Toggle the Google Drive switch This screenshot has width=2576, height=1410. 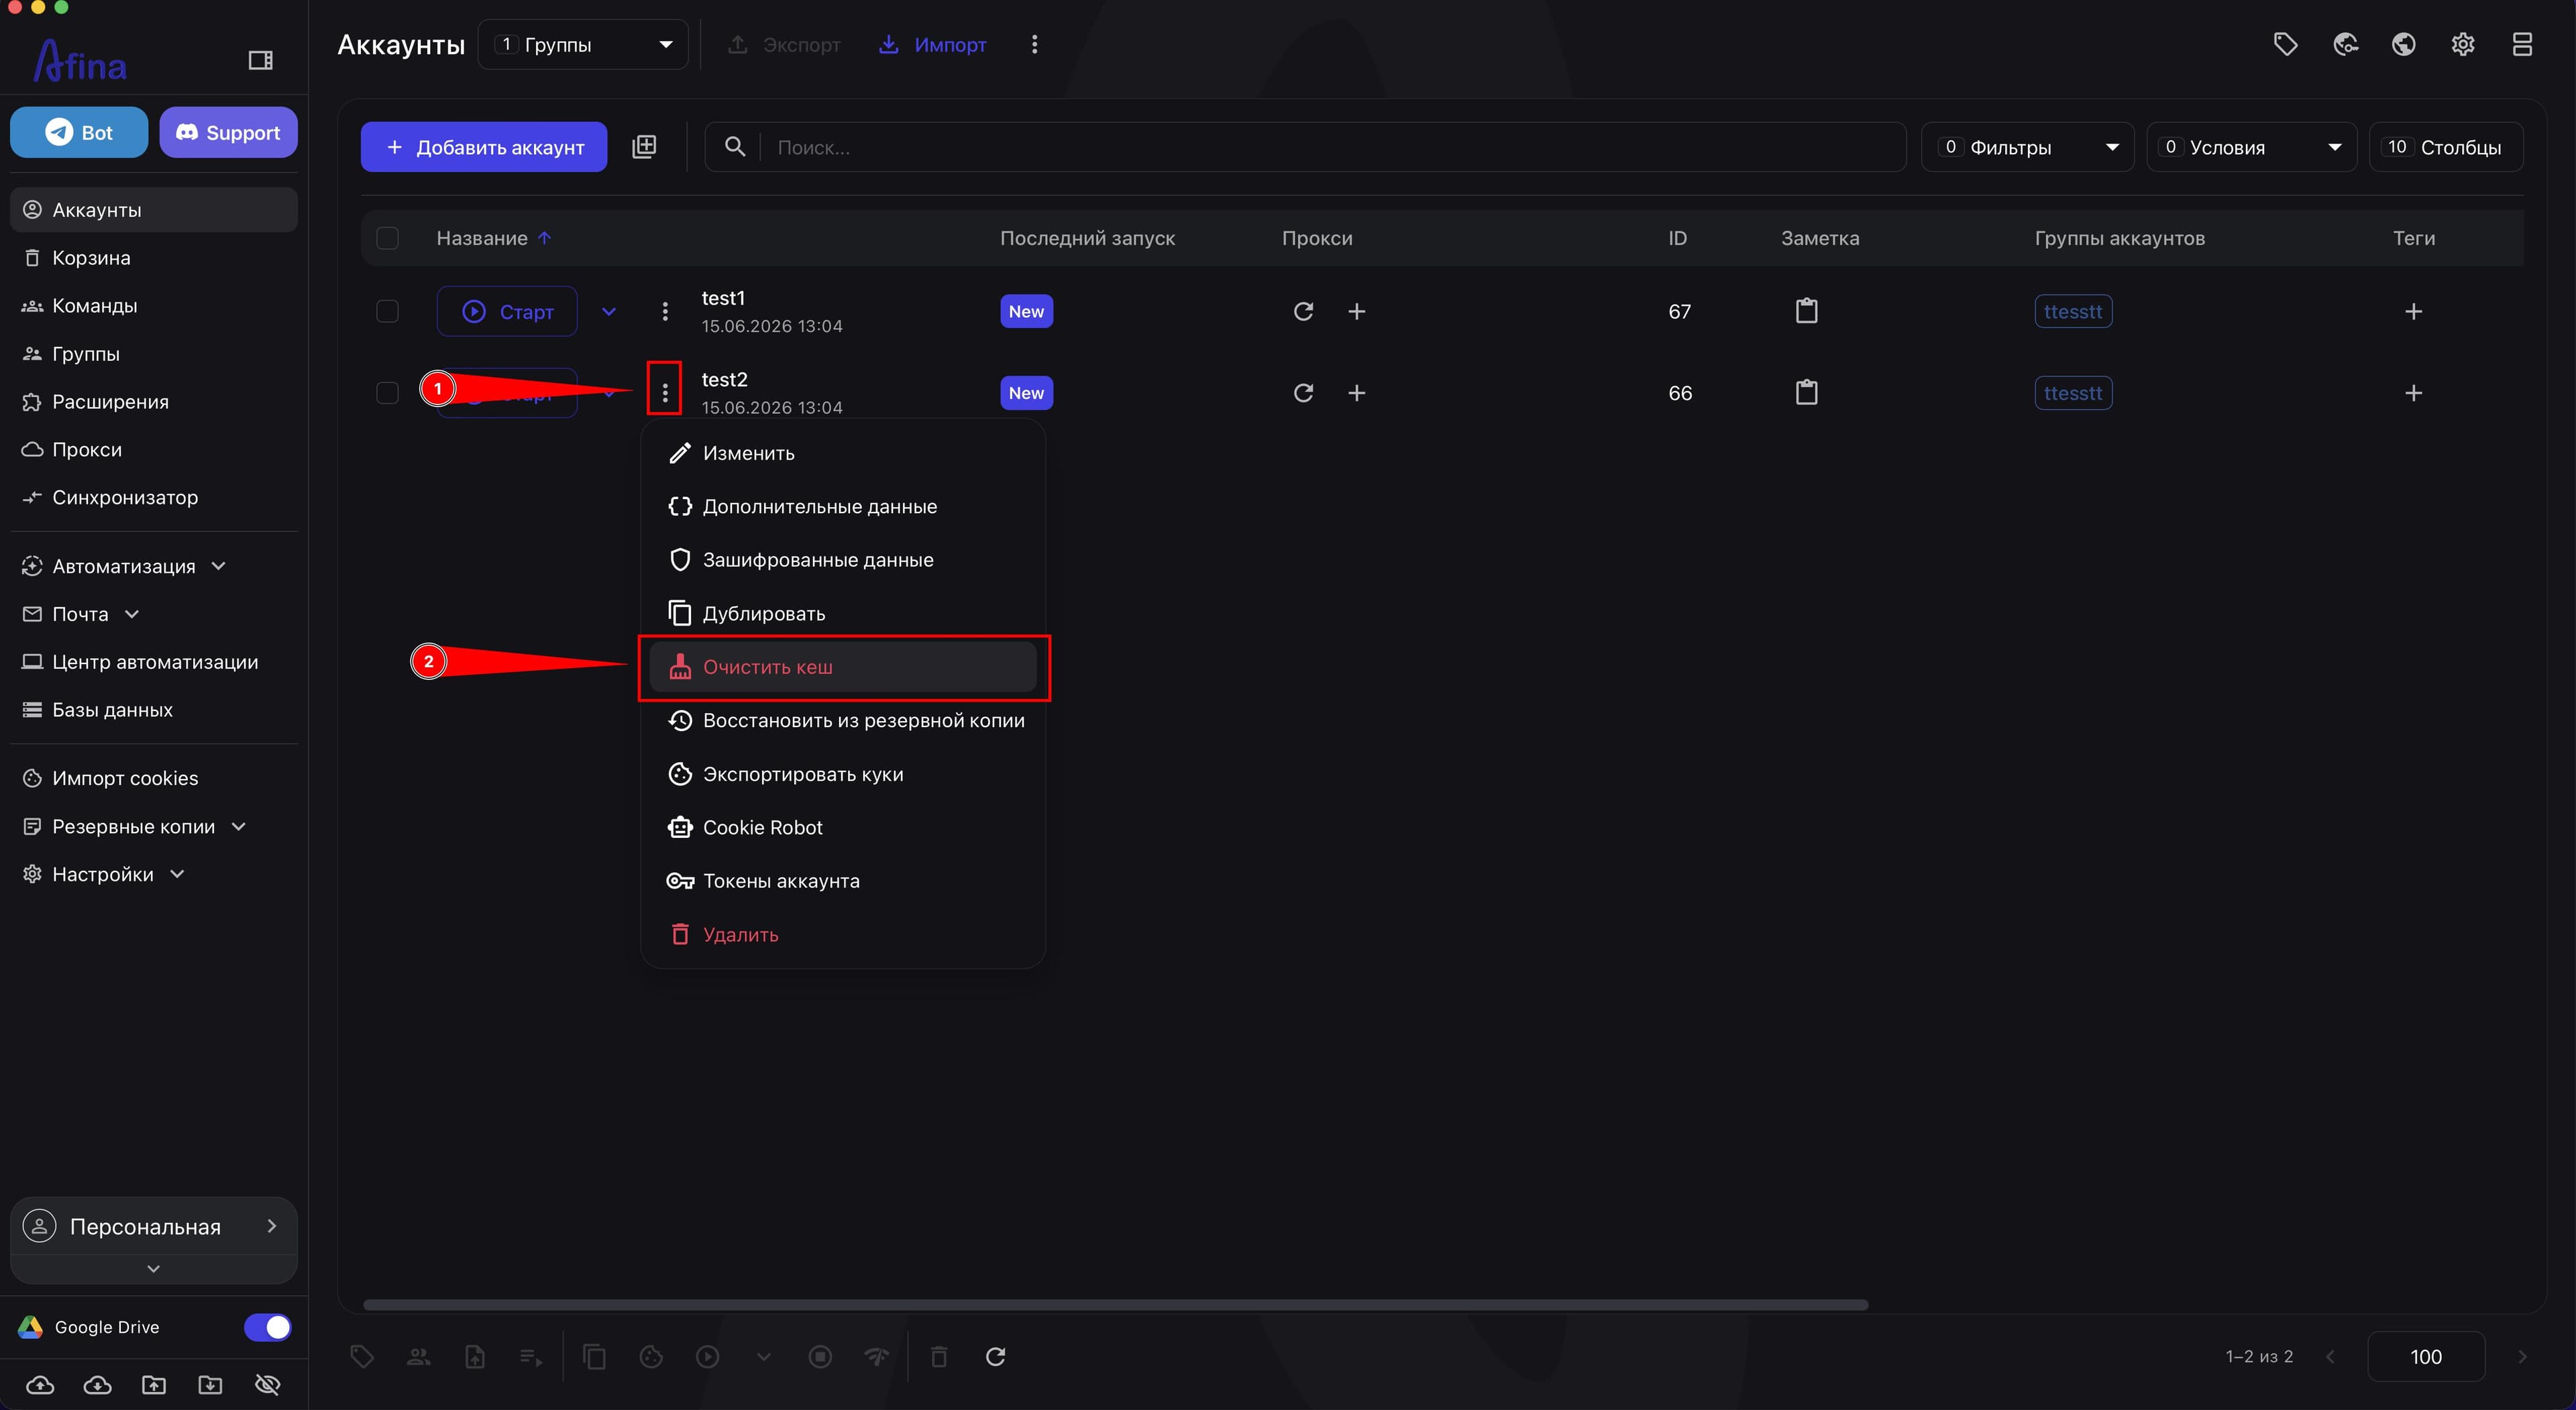(267, 1327)
